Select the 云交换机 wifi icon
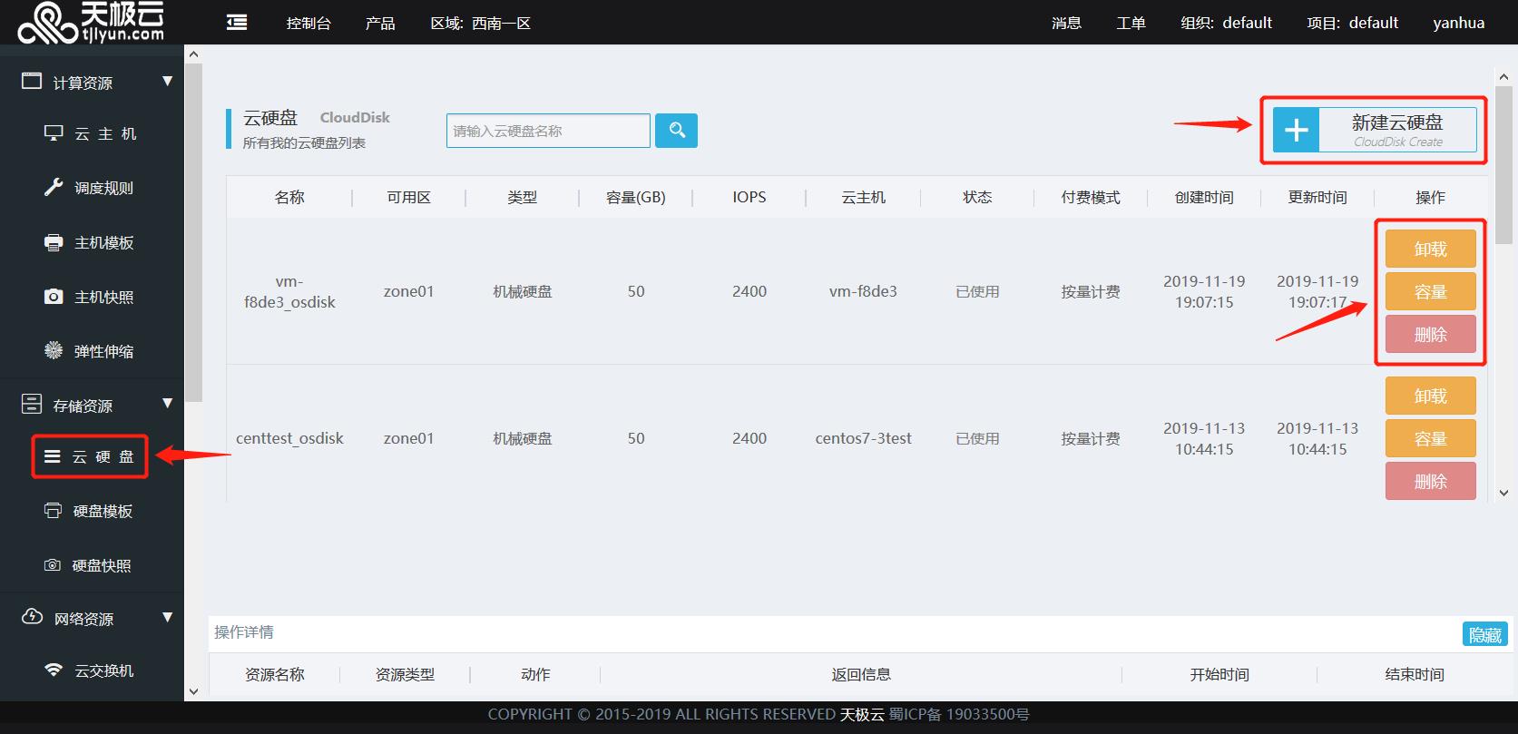The image size is (1518, 734). [54, 670]
